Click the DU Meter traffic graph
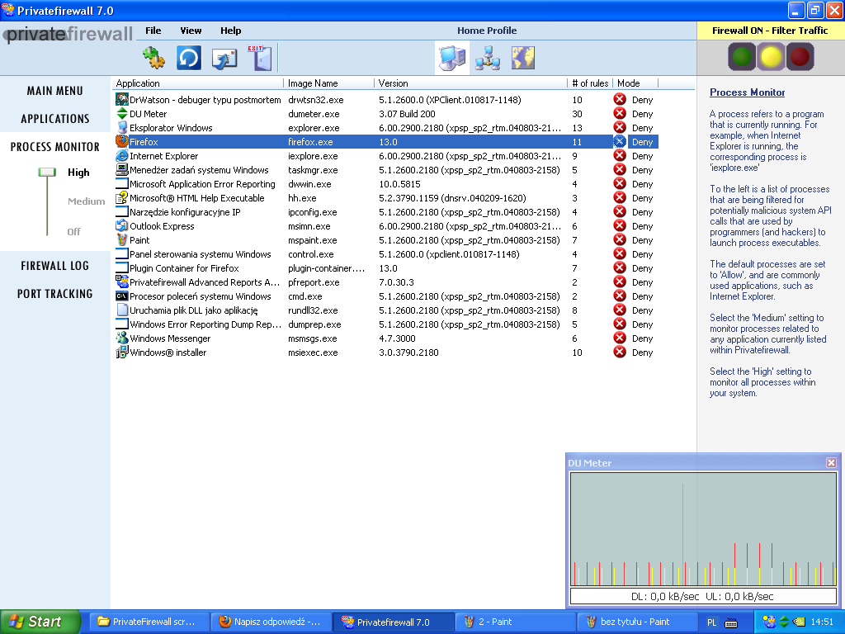This screenshot has height=634, width=845. [x=703, y=529]
